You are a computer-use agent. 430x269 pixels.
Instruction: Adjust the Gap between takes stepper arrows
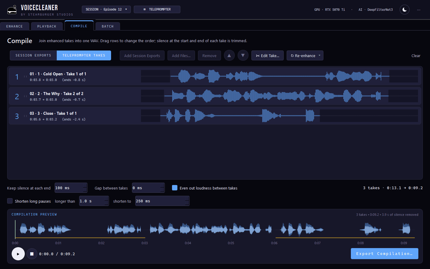162,188
